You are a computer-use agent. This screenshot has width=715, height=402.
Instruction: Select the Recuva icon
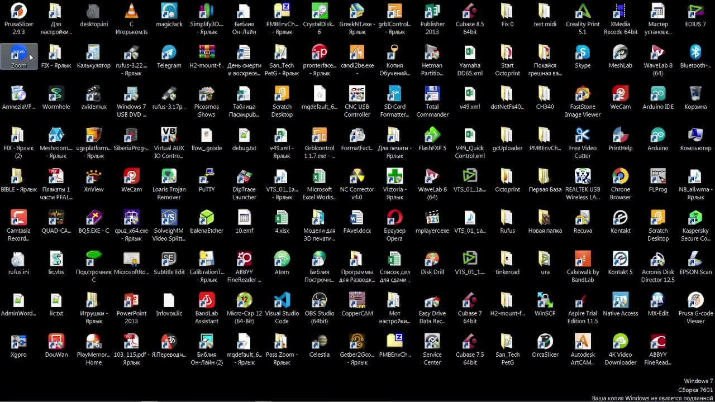coord(583,217)
